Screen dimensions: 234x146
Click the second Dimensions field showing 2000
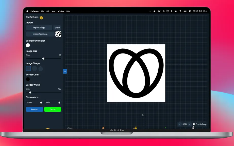[x=53, y=102]
